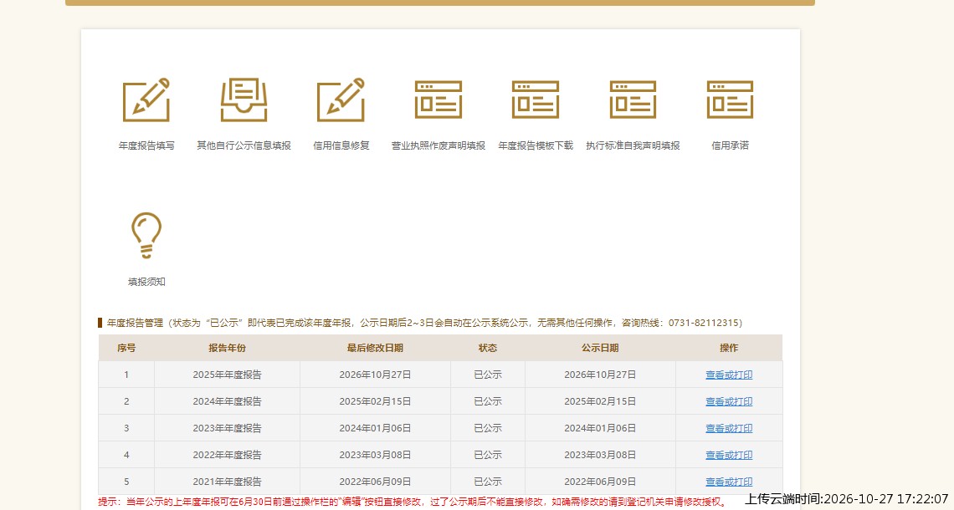Open the 信用承诺 icon
Screen dimensions: 954x510
[x=730, y=99]
